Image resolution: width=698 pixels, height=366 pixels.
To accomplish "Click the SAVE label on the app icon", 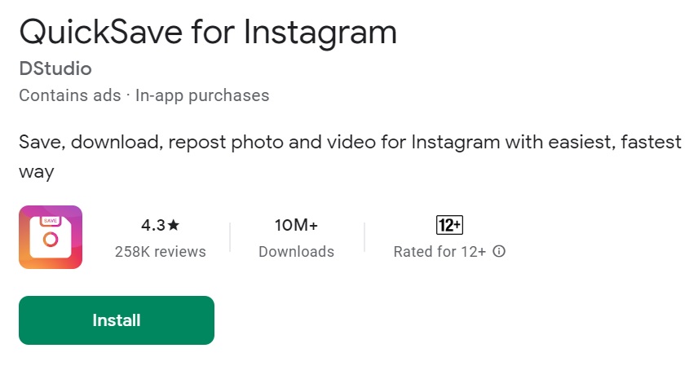I will [x=51, y=220].
